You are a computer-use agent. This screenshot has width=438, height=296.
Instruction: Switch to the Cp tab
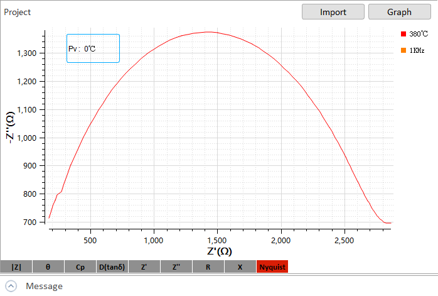coord(80,267)
